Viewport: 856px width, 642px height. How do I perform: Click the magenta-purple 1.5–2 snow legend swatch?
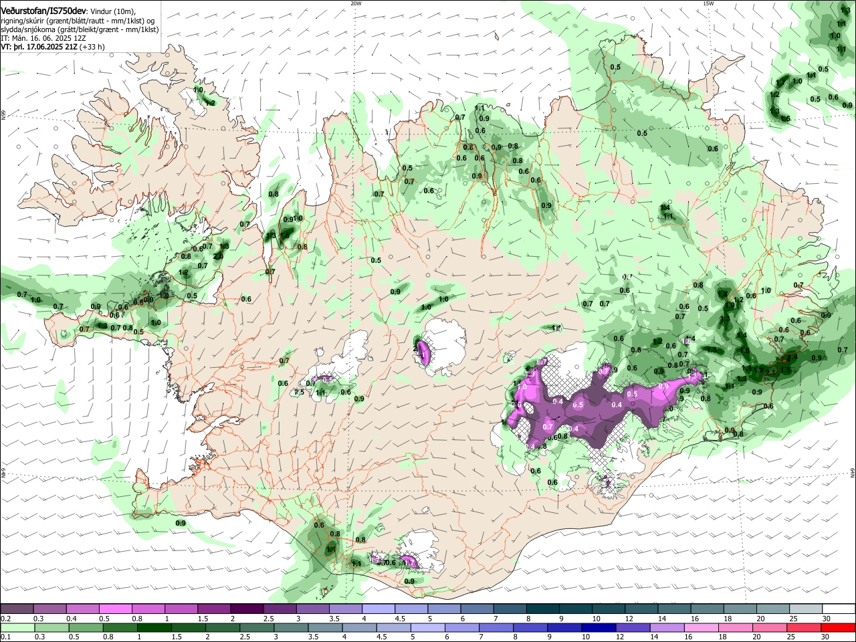[214, 609]
